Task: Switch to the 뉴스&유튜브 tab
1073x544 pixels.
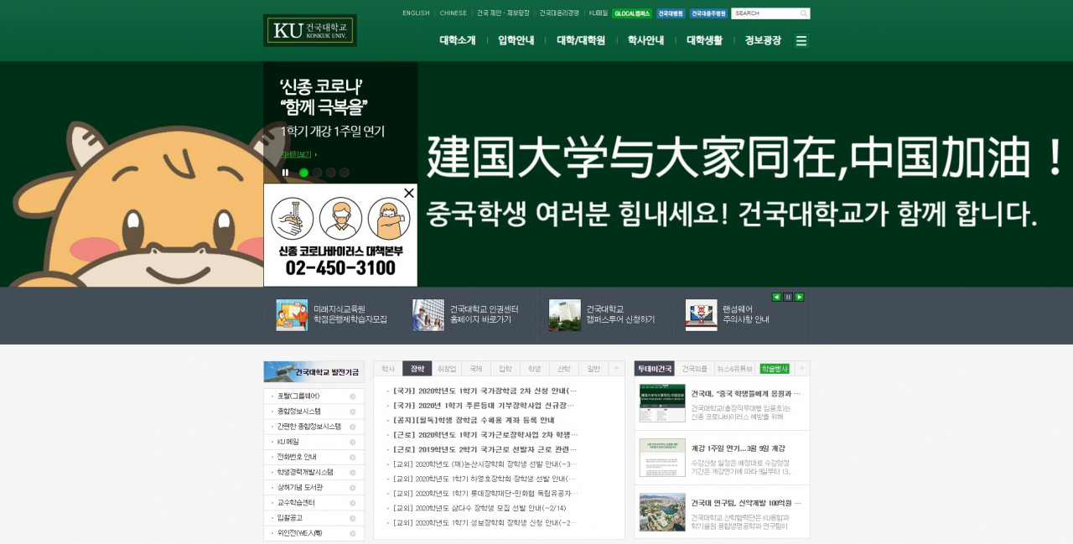Action: tap(734, 369)
